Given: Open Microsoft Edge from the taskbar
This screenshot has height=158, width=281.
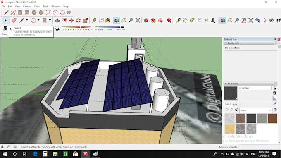Looking at the screenshot, I should pos(35,154).
